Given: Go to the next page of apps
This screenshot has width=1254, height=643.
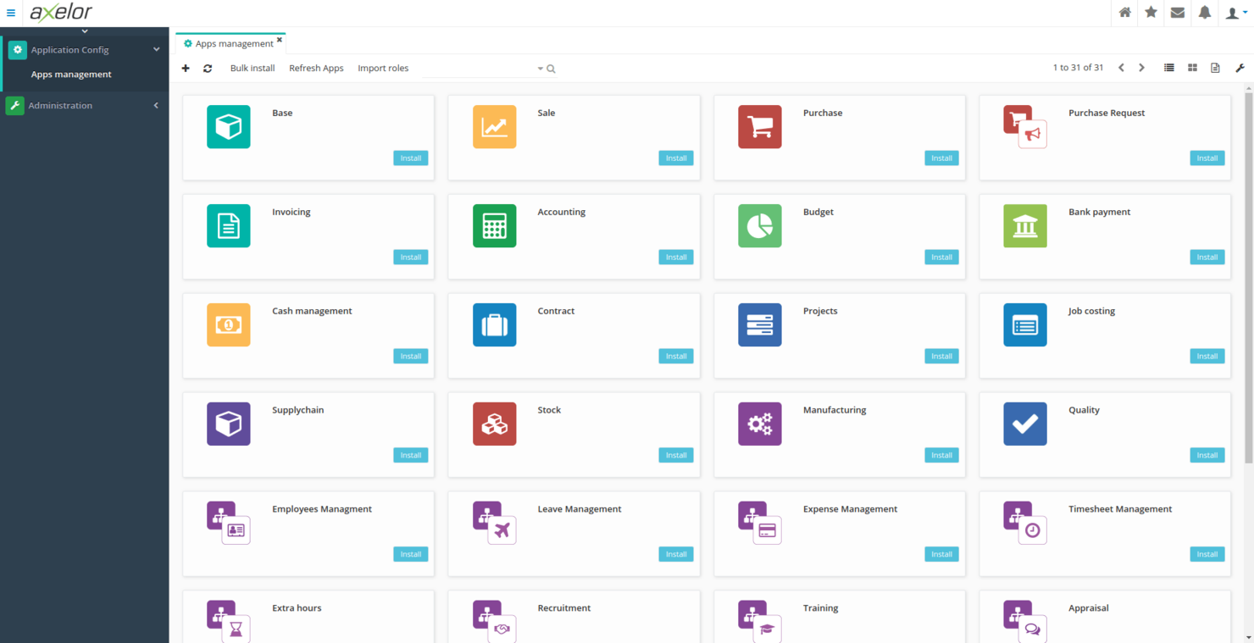Looking at the screenshot, I should click(1141, 67).
